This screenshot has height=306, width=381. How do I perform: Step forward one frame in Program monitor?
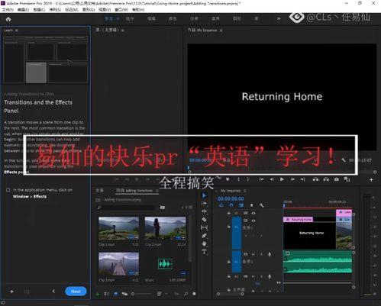[x=292, y=179]
